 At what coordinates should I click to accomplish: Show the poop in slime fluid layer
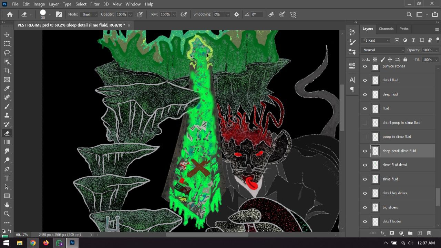pos(365,137)
